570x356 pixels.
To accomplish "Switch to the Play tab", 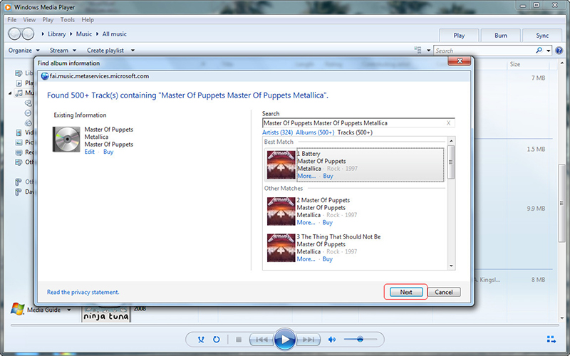I will tap(459, 36).
